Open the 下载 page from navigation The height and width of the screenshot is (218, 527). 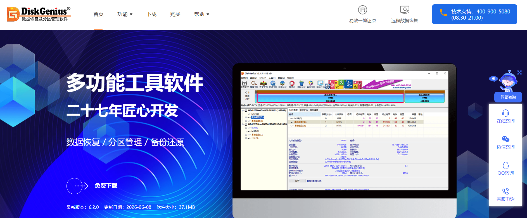(x=151, y=14)
